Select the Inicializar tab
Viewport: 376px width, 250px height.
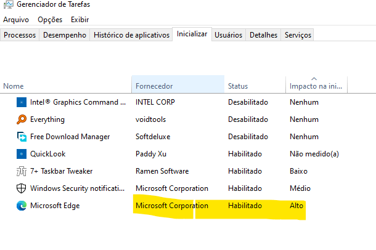[x=192, y=34]
